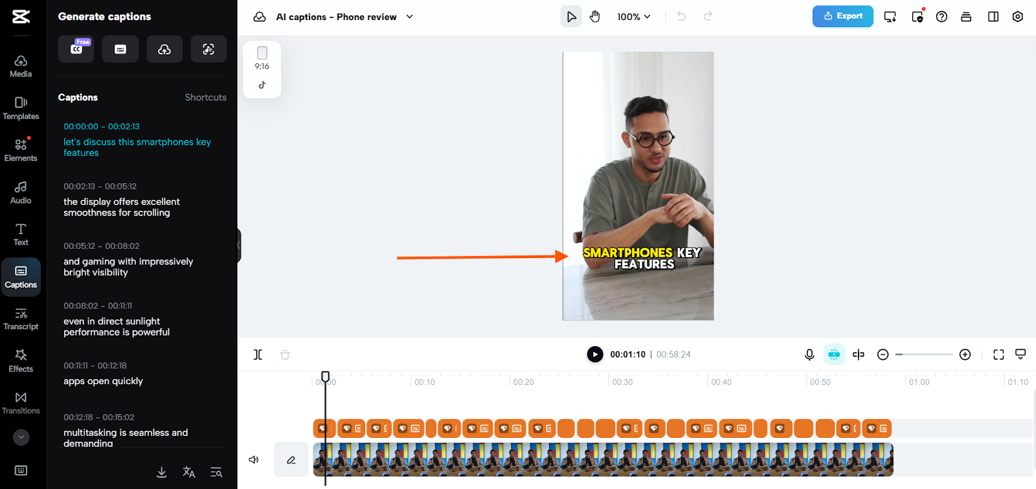Delete selected clip trash icon

click(x=285, y=354)
